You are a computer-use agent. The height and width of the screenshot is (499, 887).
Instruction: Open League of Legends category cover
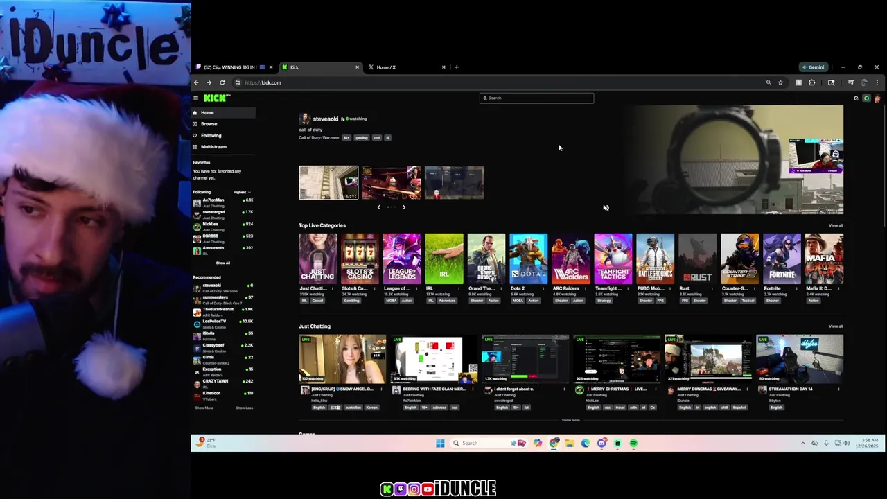(x=402, y=259)
